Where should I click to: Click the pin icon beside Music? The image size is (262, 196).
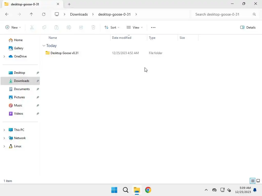click(38, 105)
